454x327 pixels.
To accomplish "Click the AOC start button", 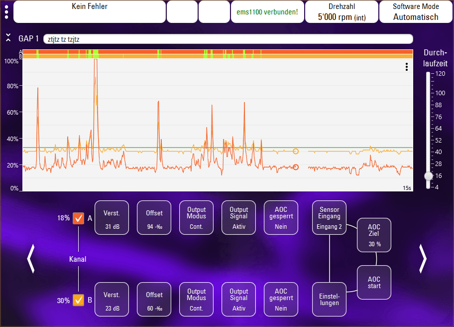I will [x=374, y=282].
